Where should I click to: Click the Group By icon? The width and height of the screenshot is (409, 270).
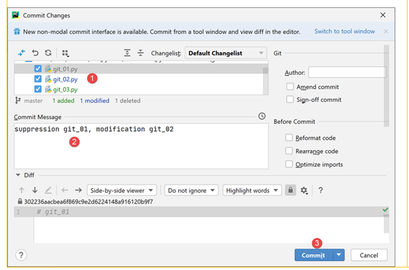tap(65, 53)
